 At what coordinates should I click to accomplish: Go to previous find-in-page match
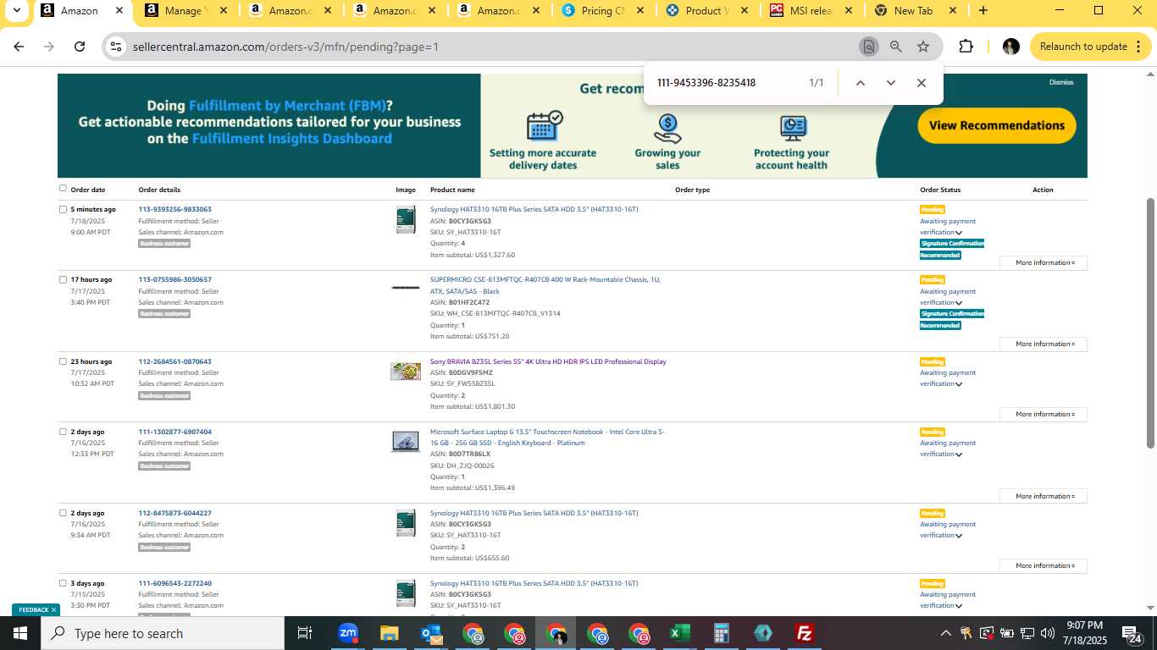[x=860, y=83]
